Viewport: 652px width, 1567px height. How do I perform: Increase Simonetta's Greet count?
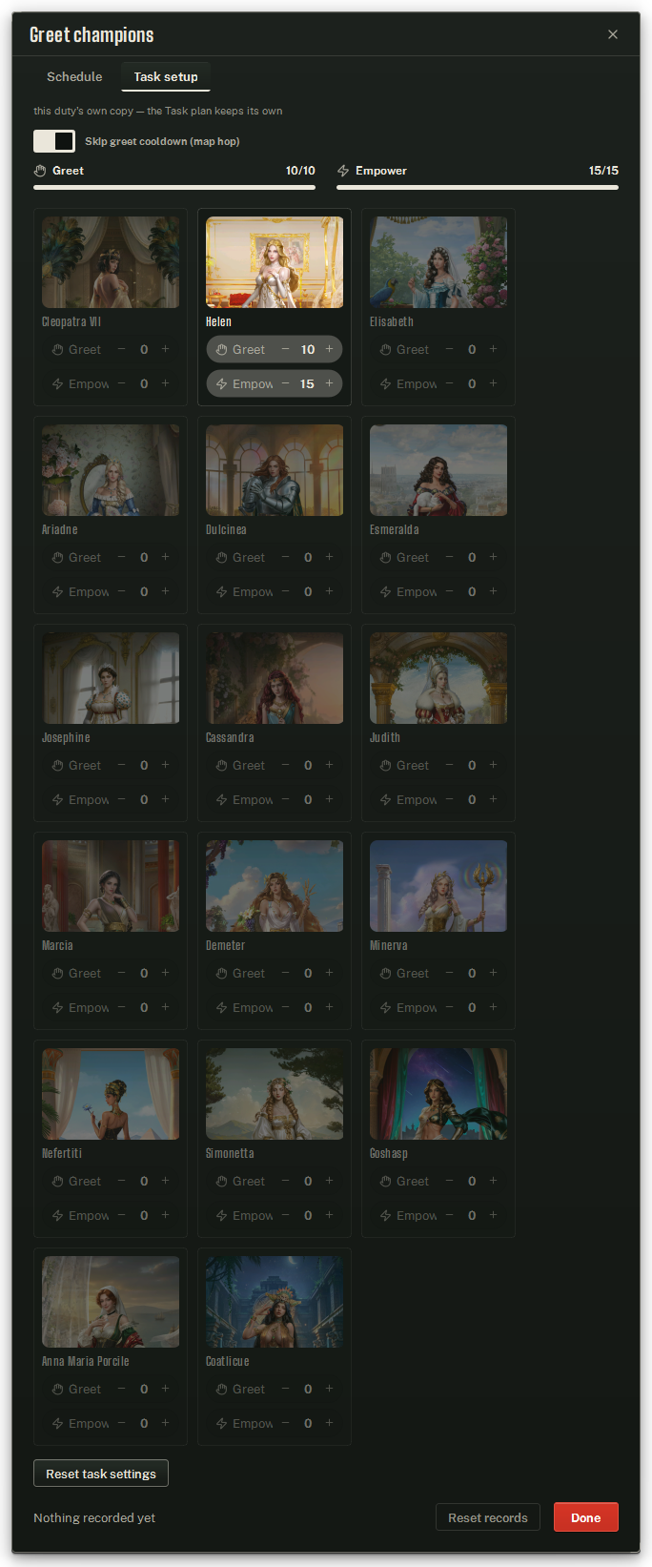point(329,1181)
